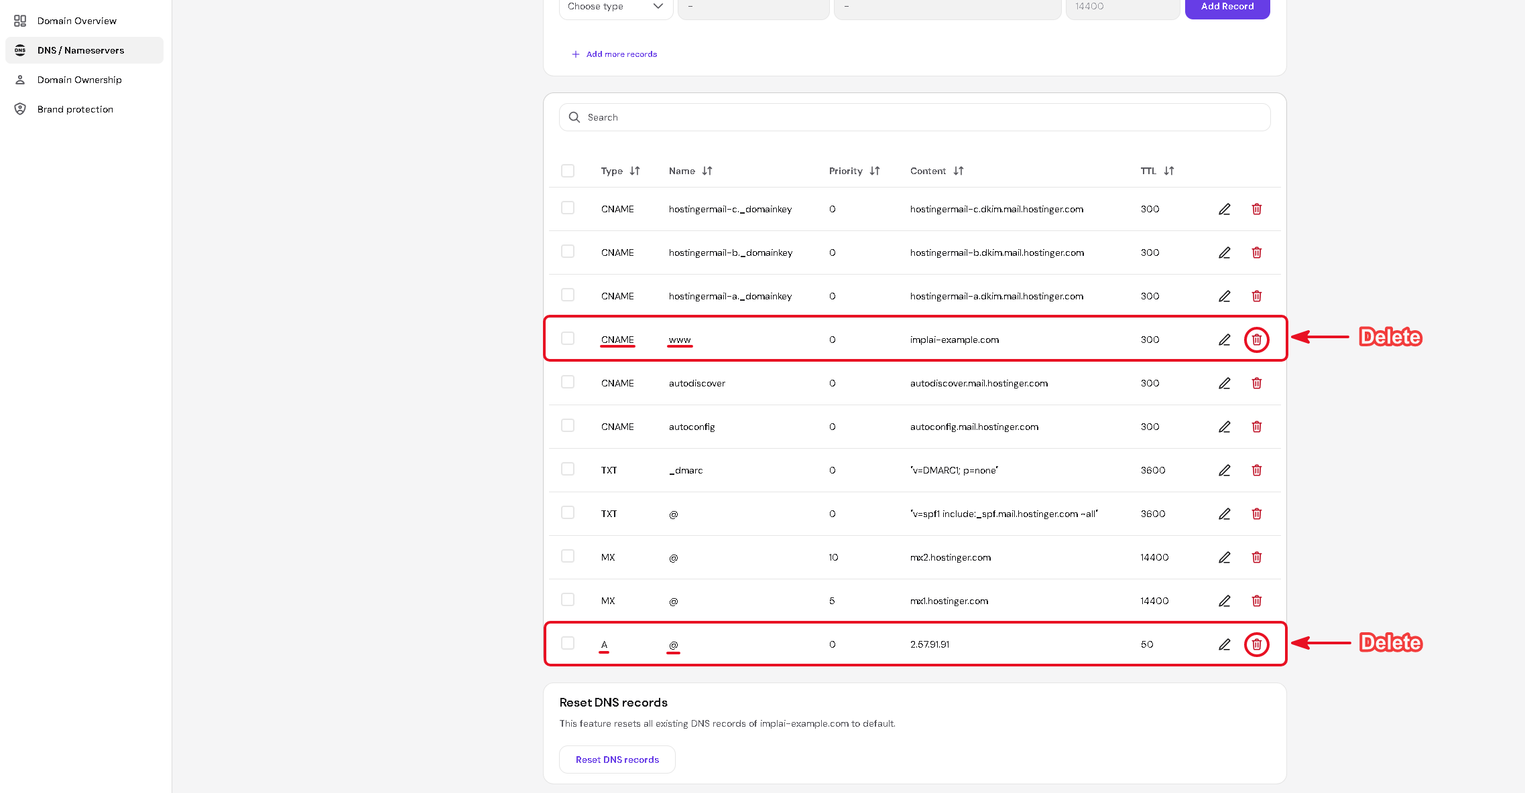The image size is (1525, 793).
Task: Check the _dmarc TXT row checkbox
Action: tap(568, 469)
